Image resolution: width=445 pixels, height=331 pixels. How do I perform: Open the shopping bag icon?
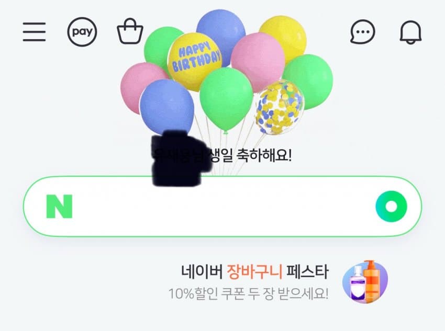pos(130,31)
